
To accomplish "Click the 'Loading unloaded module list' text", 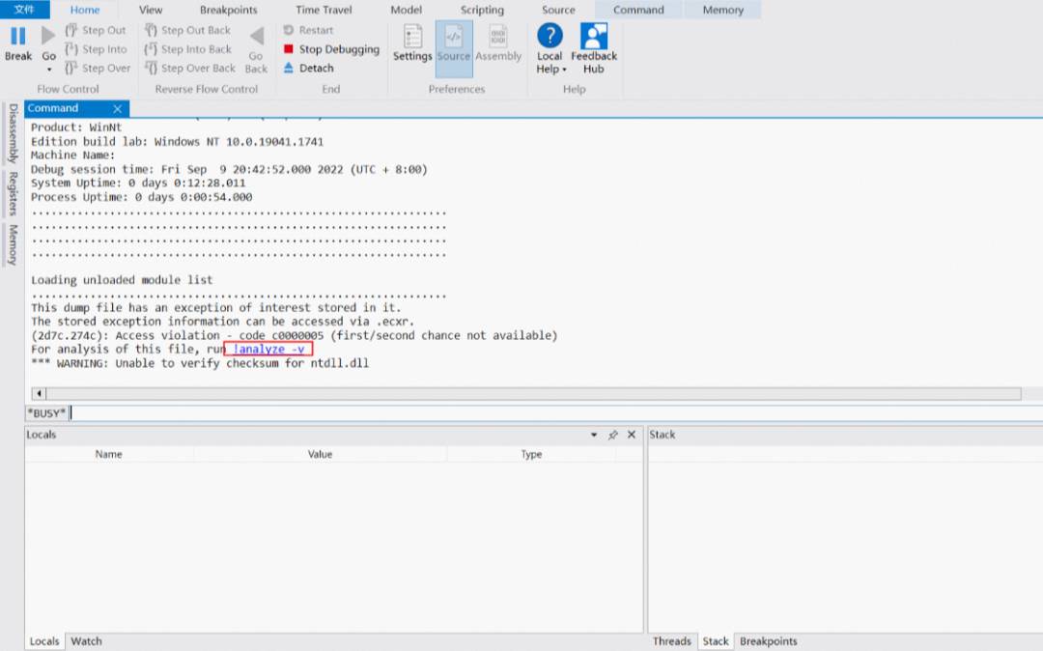I will 122,280.
